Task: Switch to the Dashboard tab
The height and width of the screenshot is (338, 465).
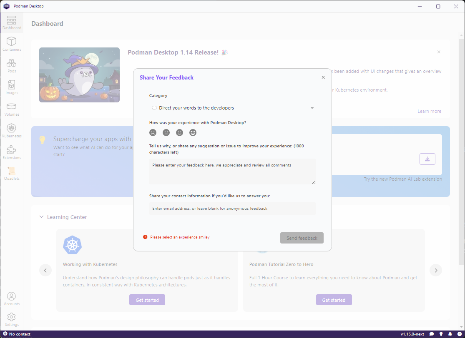Action: pyautogui.click(x=12, y=22)
